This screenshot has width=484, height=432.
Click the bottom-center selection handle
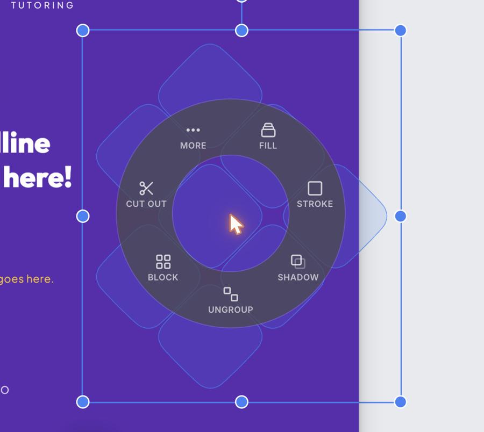click(241, 402)
